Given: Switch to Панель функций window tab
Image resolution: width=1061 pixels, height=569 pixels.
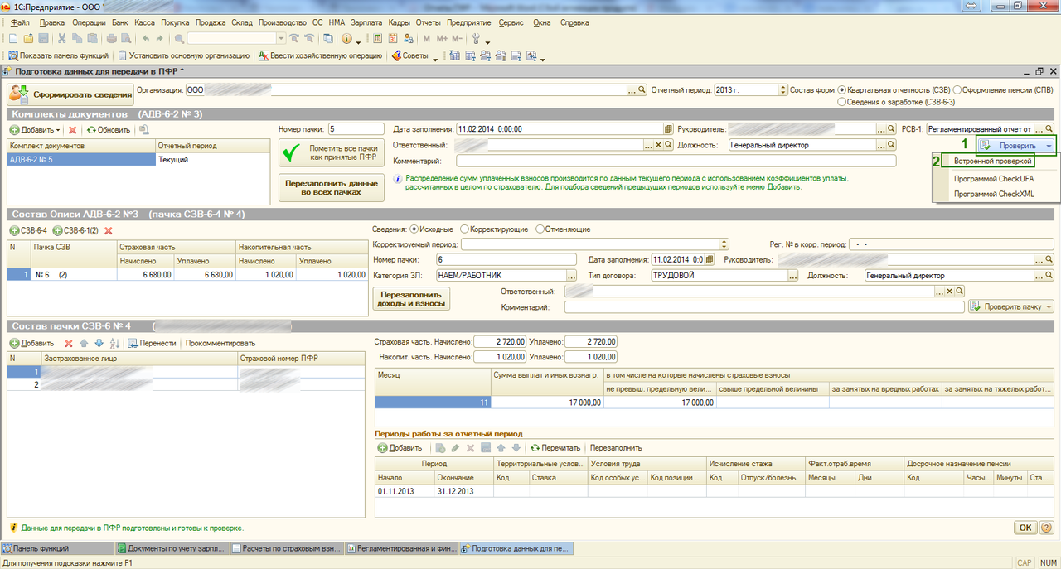Looking at the screenshot, I should tap(56, 548).
